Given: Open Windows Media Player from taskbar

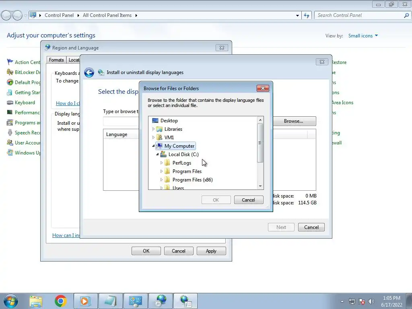Looking at the screenshot, I should [x=86, y=301].
